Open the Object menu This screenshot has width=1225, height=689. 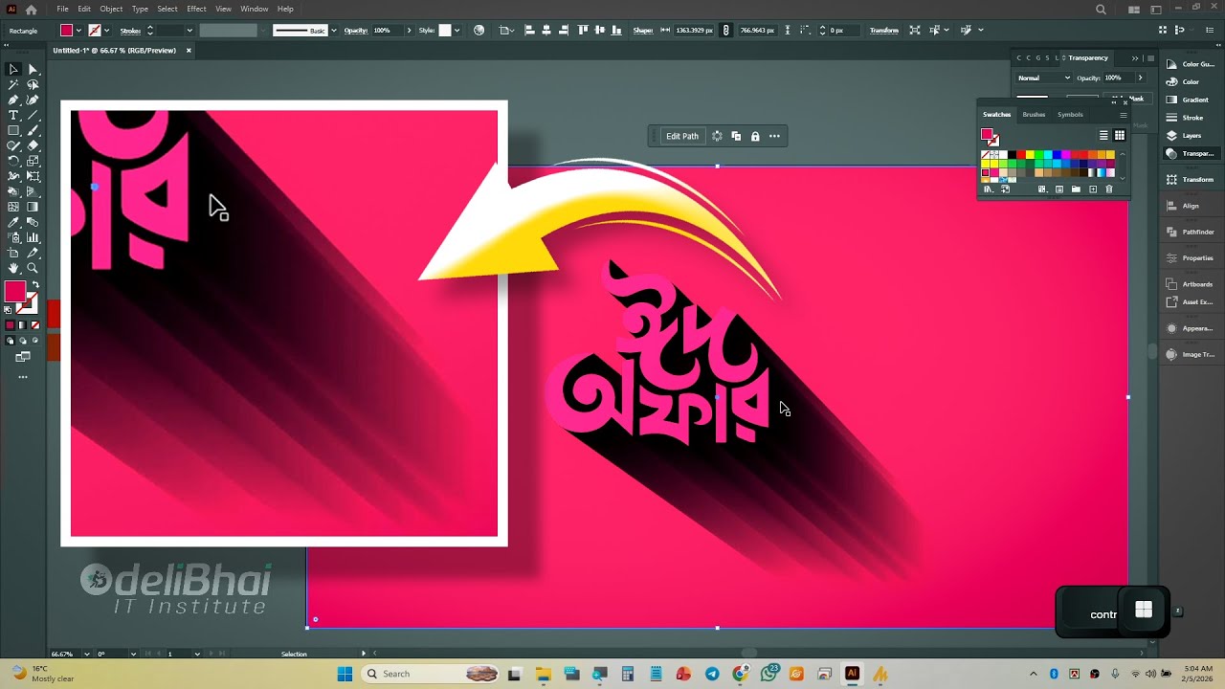111,9
